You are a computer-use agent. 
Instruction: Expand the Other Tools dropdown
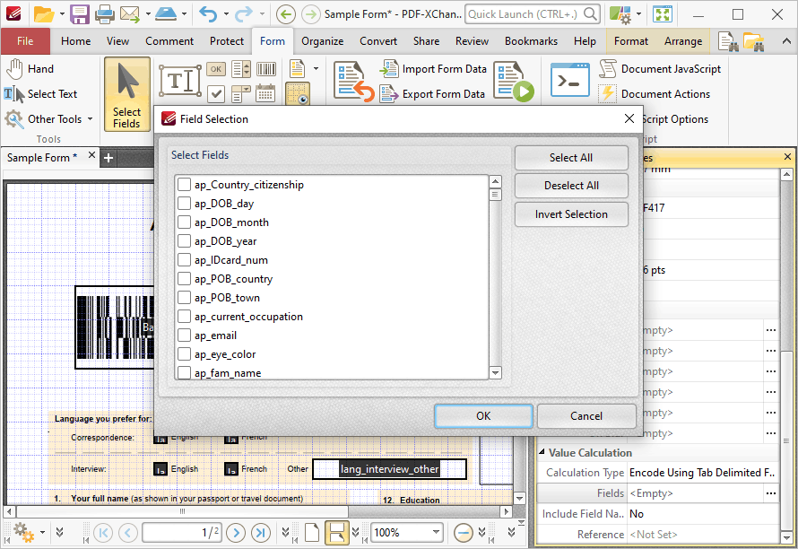49,119
